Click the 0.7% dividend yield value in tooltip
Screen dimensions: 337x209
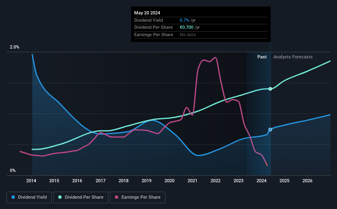pyautogui.click(x=184, y=20)
